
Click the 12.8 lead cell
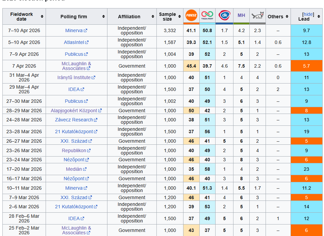[x=306, y=42]
